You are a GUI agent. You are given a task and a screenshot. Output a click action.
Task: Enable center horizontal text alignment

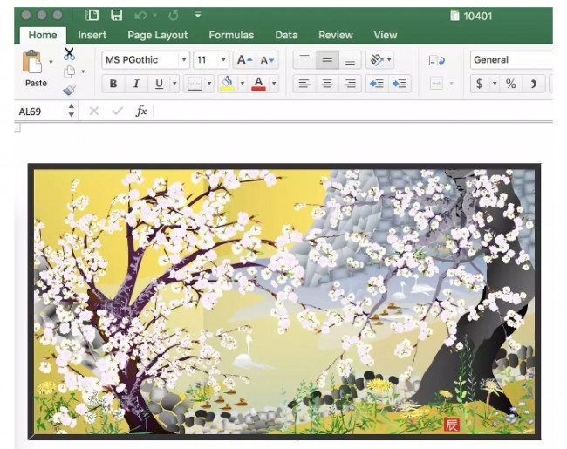click(x=327, y=84)
